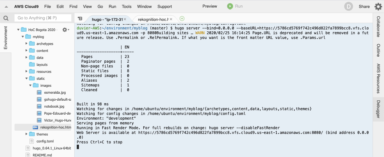The width and height of the screenshot is (384, 157).
Task: Close the hugo terminal tab
Action: coord(125,19)
